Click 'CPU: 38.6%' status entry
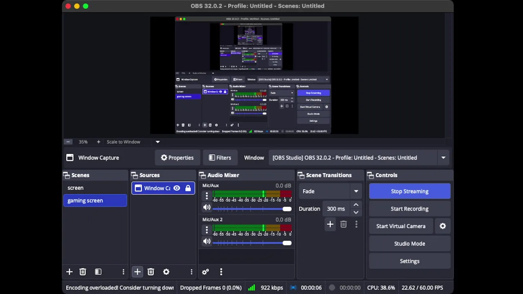 (381, 288)
